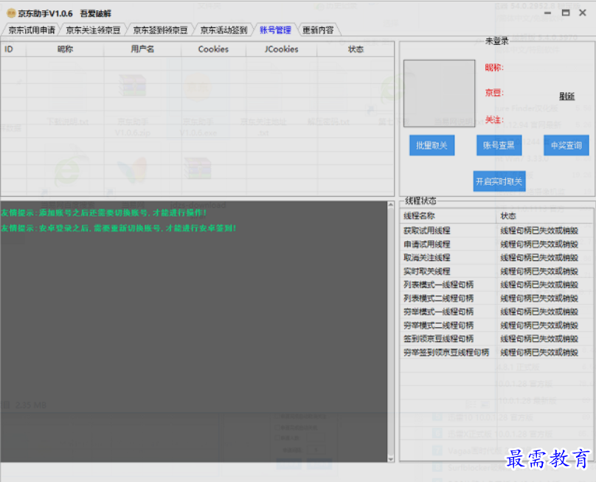Click the account avatar placeholder box

click(439, 93)
